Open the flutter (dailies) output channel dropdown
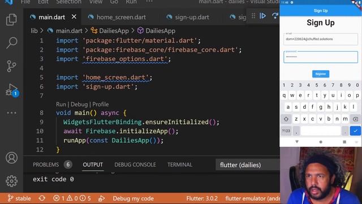The height and width of the screenshot is (204, 362). click(248, 165)
